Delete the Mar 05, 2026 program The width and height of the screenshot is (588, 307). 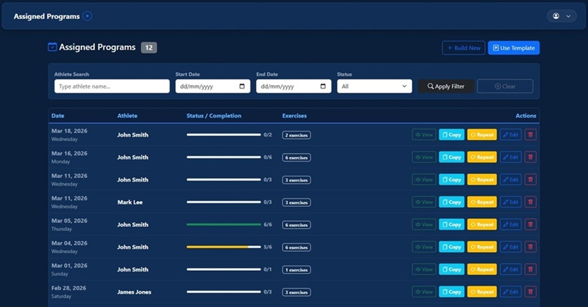(x=530, y=224)
